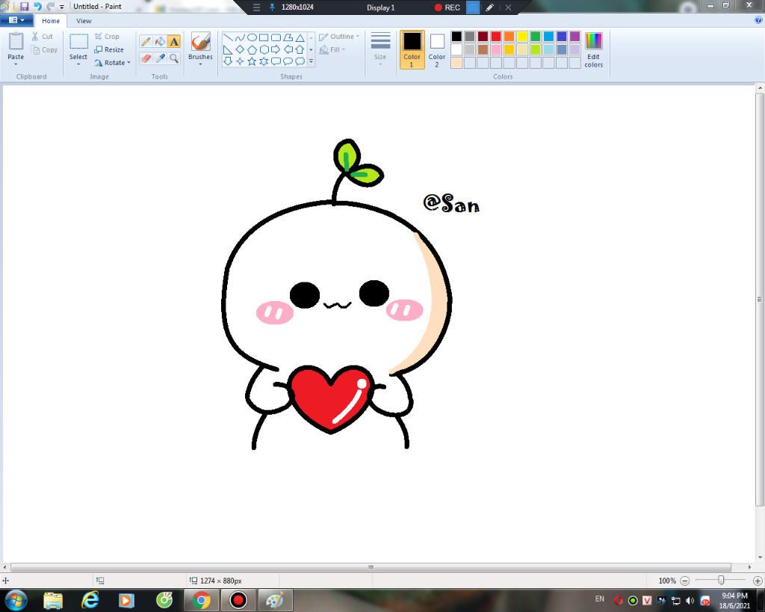The width and height of the screenshot is (765, 612).
Task: Open Windows Explorer folder on the taskbar
Action: [53, 600]
